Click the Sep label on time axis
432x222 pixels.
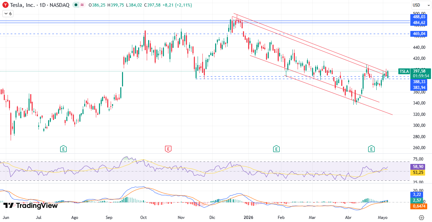point(109,218)
